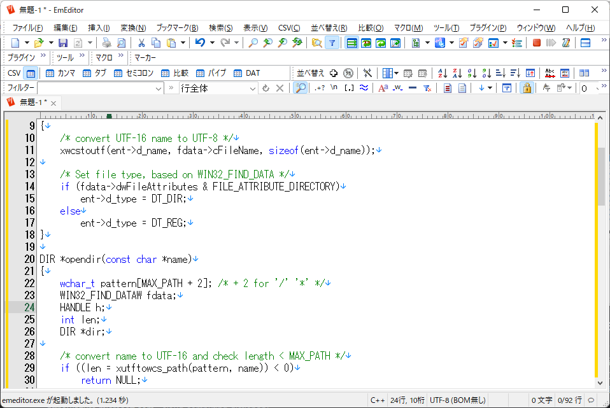Expand the filter text combo box arrow
Viewport: 610px width, 408px height.
[159, 88]
